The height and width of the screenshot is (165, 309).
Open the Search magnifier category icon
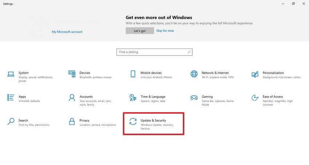click(11, 121)
